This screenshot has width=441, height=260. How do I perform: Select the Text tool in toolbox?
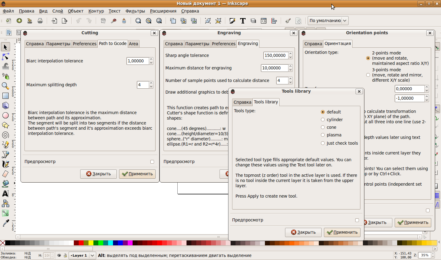coord(6,194)
